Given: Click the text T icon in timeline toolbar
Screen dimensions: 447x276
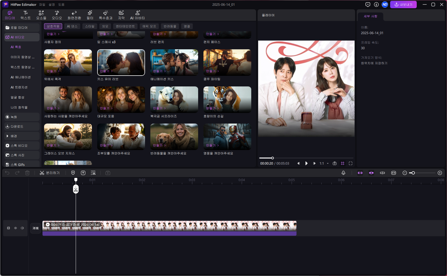Looking at the screenshot, I should 83,173.
